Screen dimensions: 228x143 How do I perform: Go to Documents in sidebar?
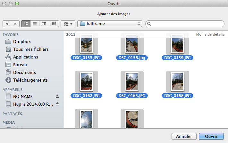pyautogui.click(x=24, y=72)
